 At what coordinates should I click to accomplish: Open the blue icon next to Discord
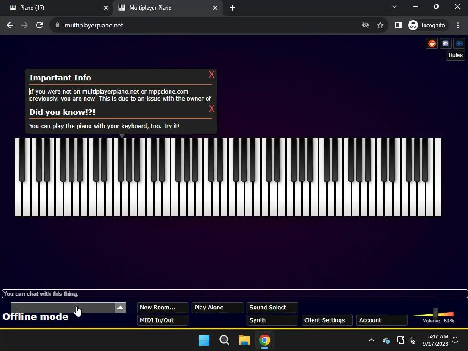point(459,43)
